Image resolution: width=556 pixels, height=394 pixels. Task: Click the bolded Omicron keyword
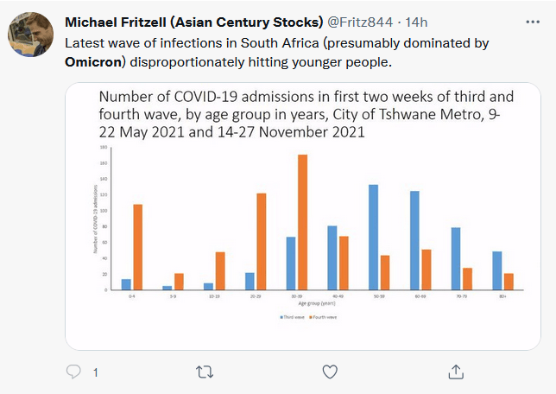[x=94, y=62]
